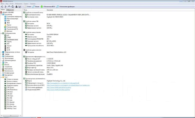
Task: Click the Обновления BIOS green arrow button
Action: [48, 7]
